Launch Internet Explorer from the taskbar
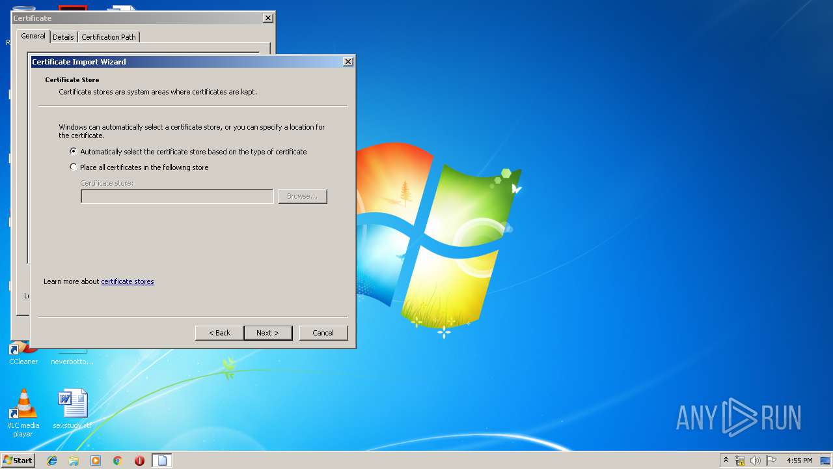Image resolution: width=833 pixels, height=469 pixels. (x=52, y=461)
